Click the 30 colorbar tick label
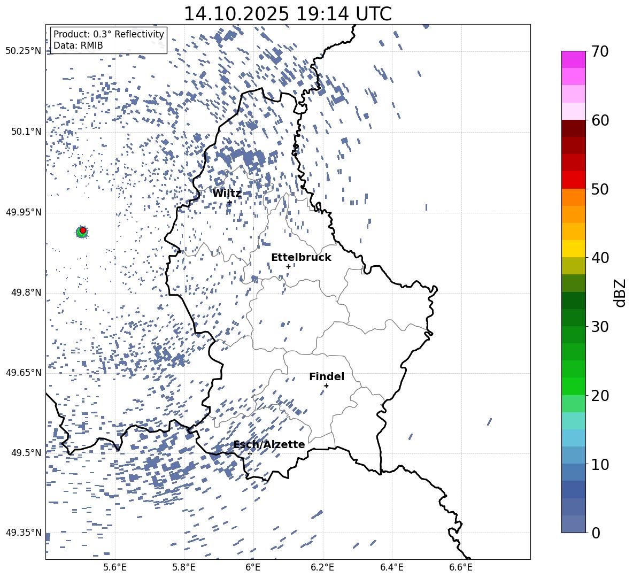Viewport: 633px width, 578px height. [600, 327]
